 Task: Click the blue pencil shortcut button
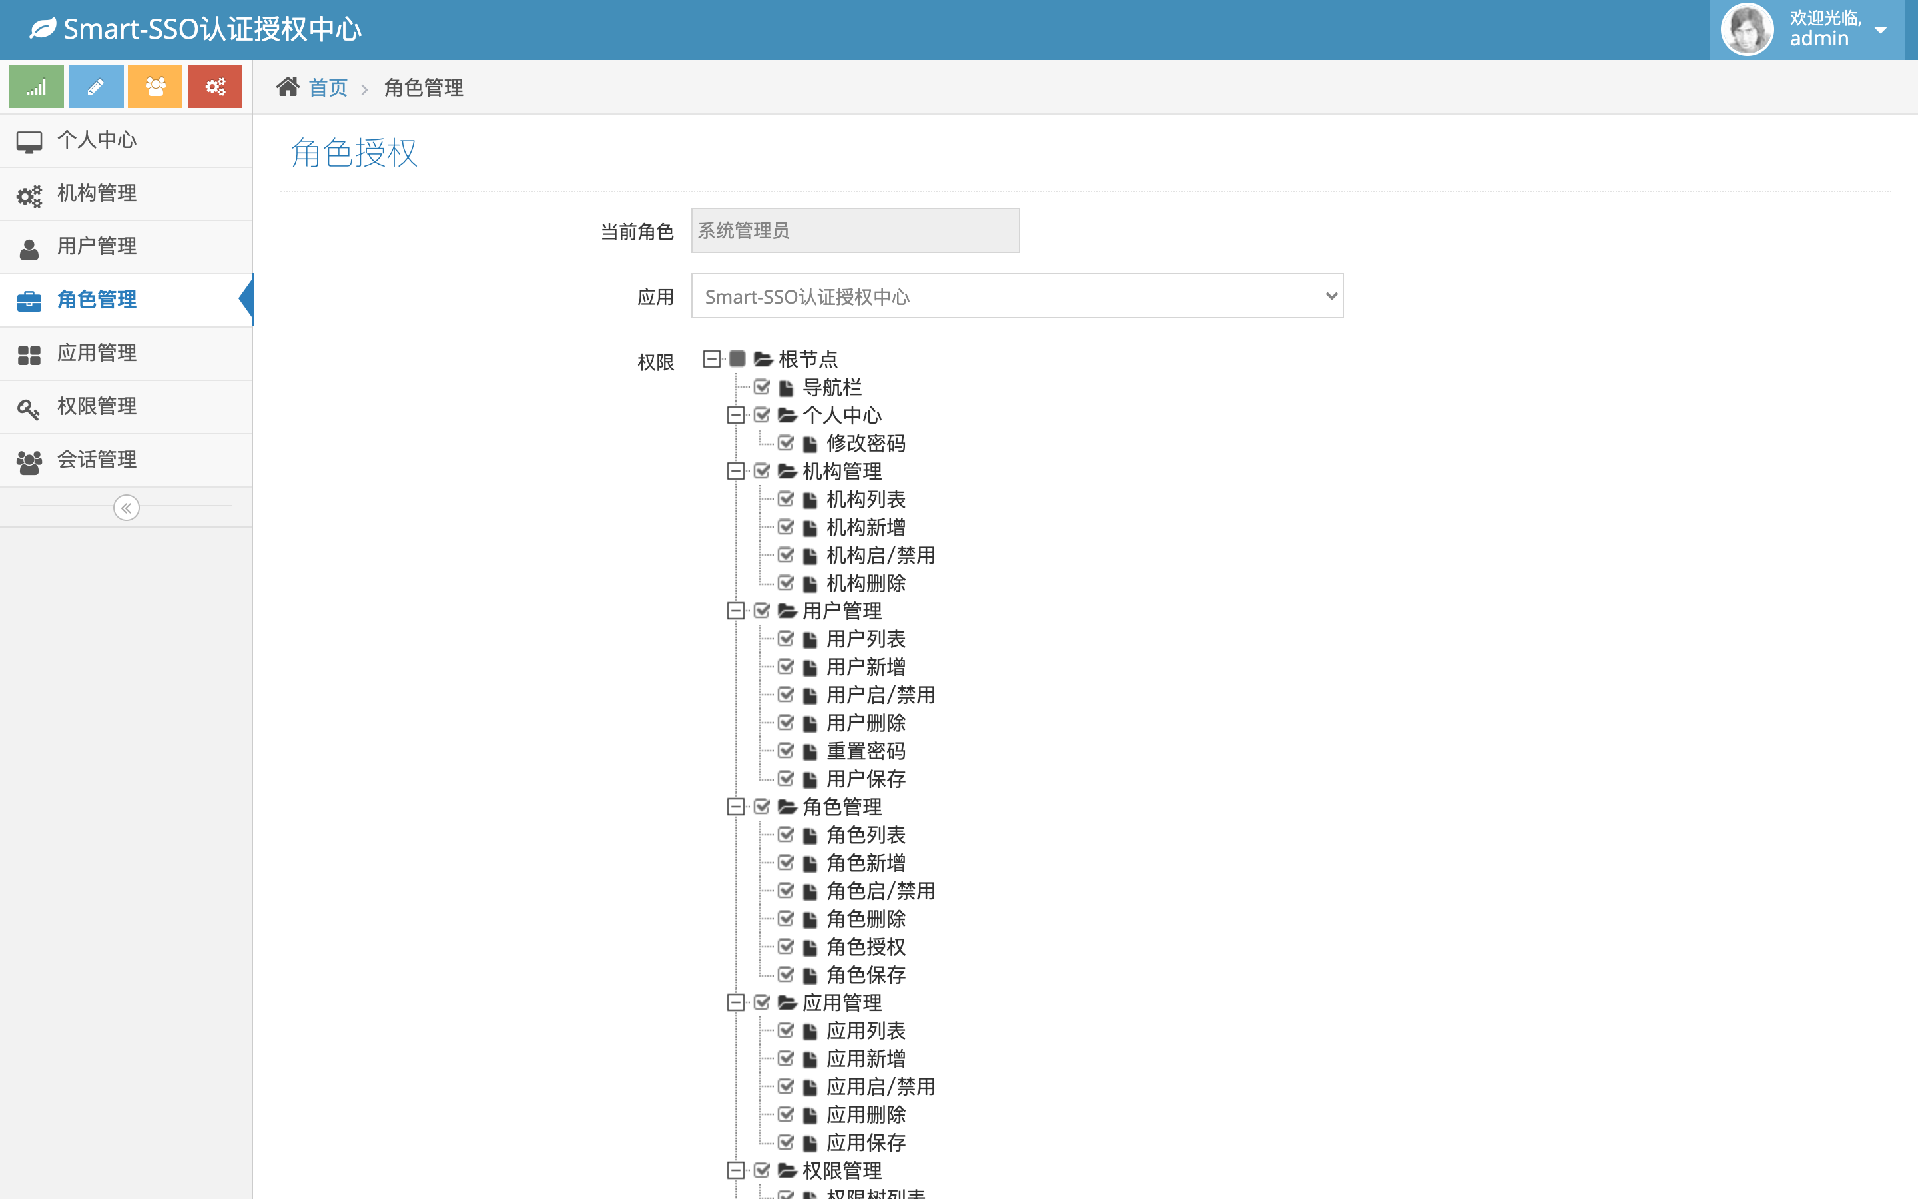click(96, 87)
